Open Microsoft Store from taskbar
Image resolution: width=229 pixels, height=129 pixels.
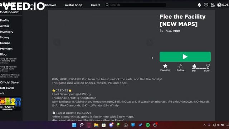[103, 125]
